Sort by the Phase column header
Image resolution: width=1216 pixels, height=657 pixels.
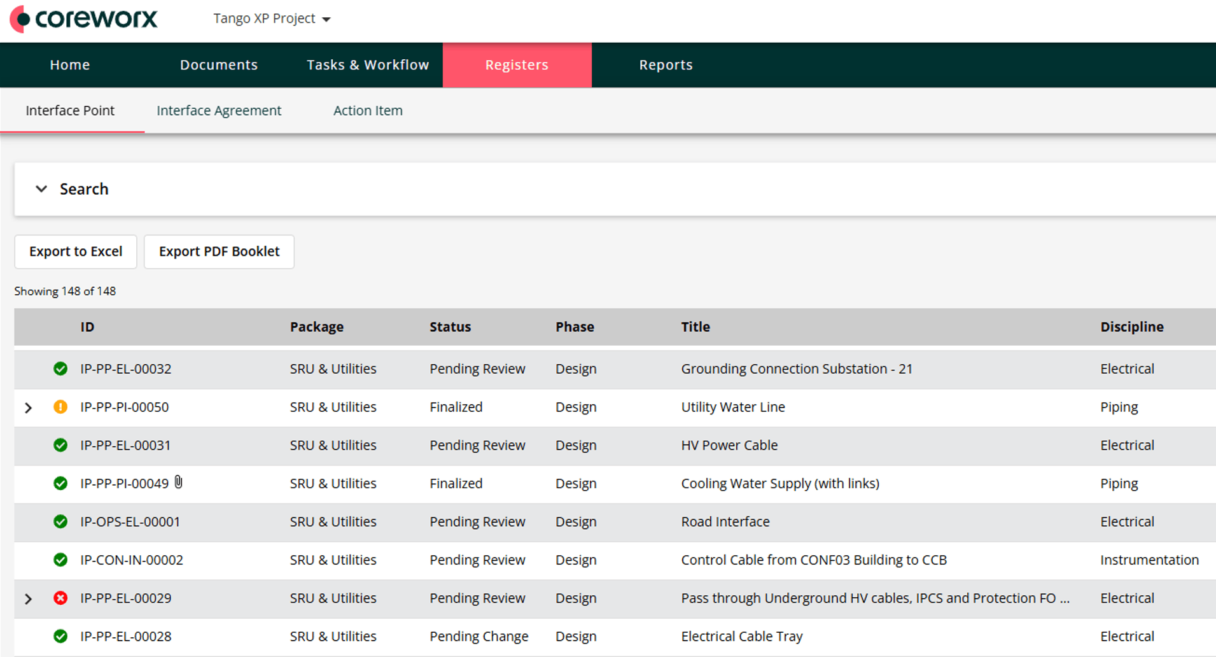575,327
